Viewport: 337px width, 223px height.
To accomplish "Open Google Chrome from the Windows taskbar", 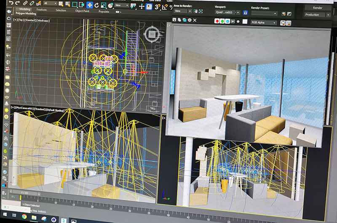I will point(24,217).
